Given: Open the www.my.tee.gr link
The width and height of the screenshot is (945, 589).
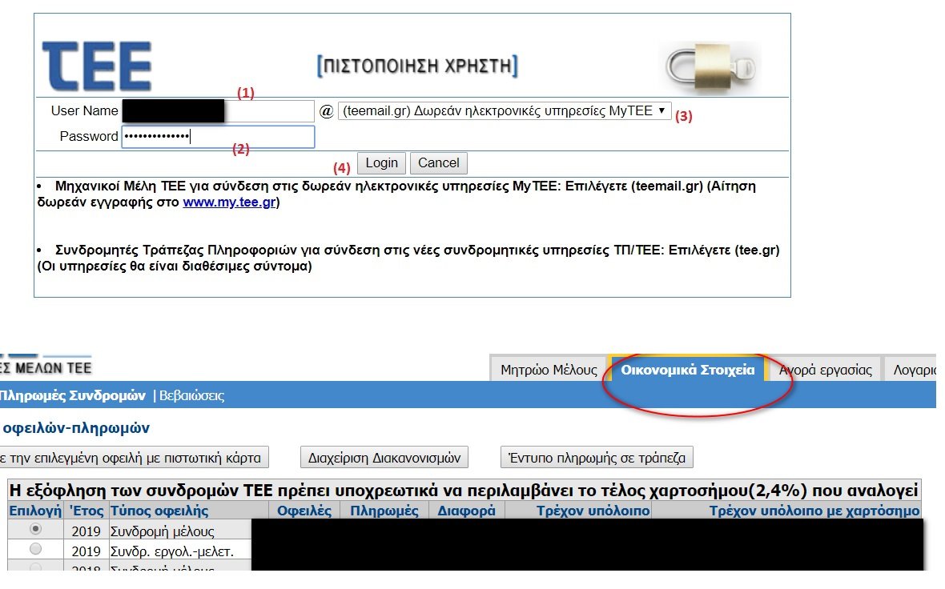Looking at the screenshot, I should [229, 202].
